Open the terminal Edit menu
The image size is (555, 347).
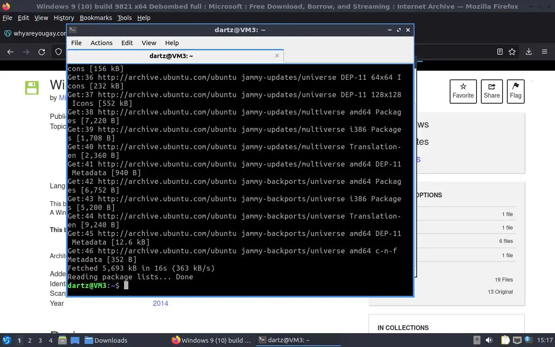(127, 43)
